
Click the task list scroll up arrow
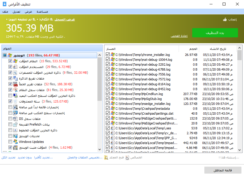99,55
